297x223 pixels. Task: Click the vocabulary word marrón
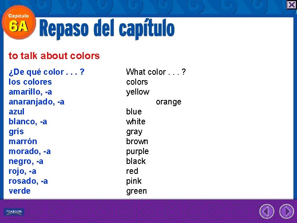tap(23, 142)
